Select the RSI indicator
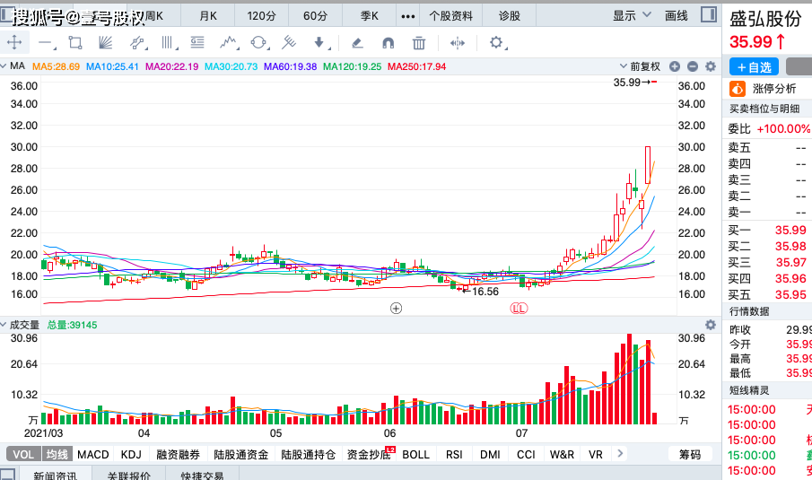The image size is (812, 480). pos(454,454)
